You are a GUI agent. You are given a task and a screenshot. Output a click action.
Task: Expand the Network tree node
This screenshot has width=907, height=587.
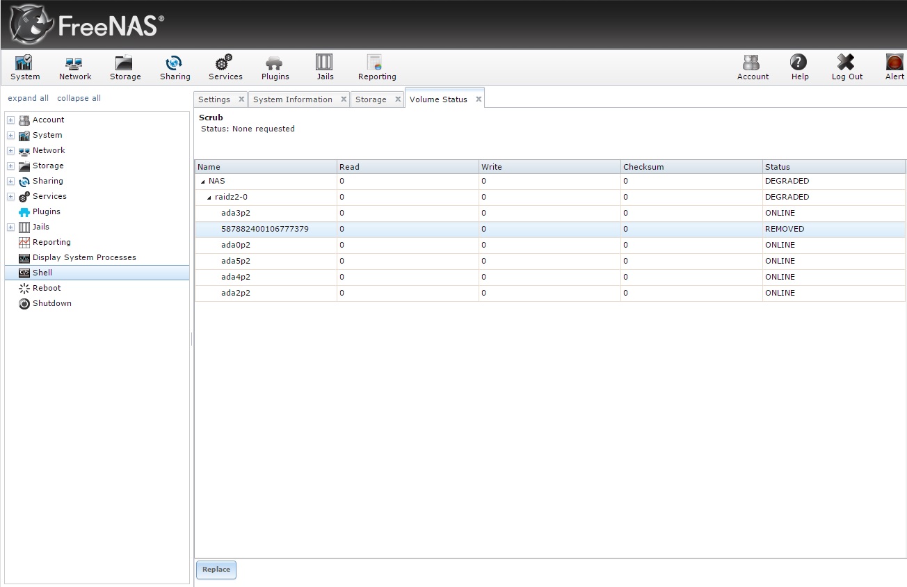pyautogui.click(x=10, y=150)
